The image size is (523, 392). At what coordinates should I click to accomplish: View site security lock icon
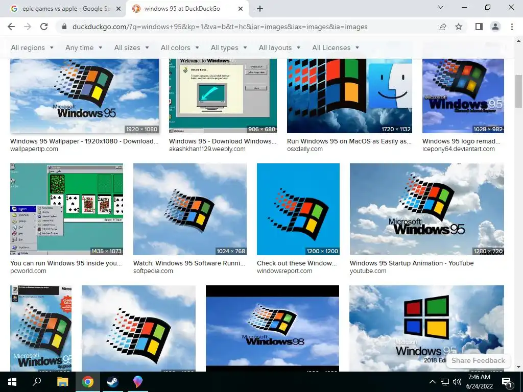click(x=64, y=27)
